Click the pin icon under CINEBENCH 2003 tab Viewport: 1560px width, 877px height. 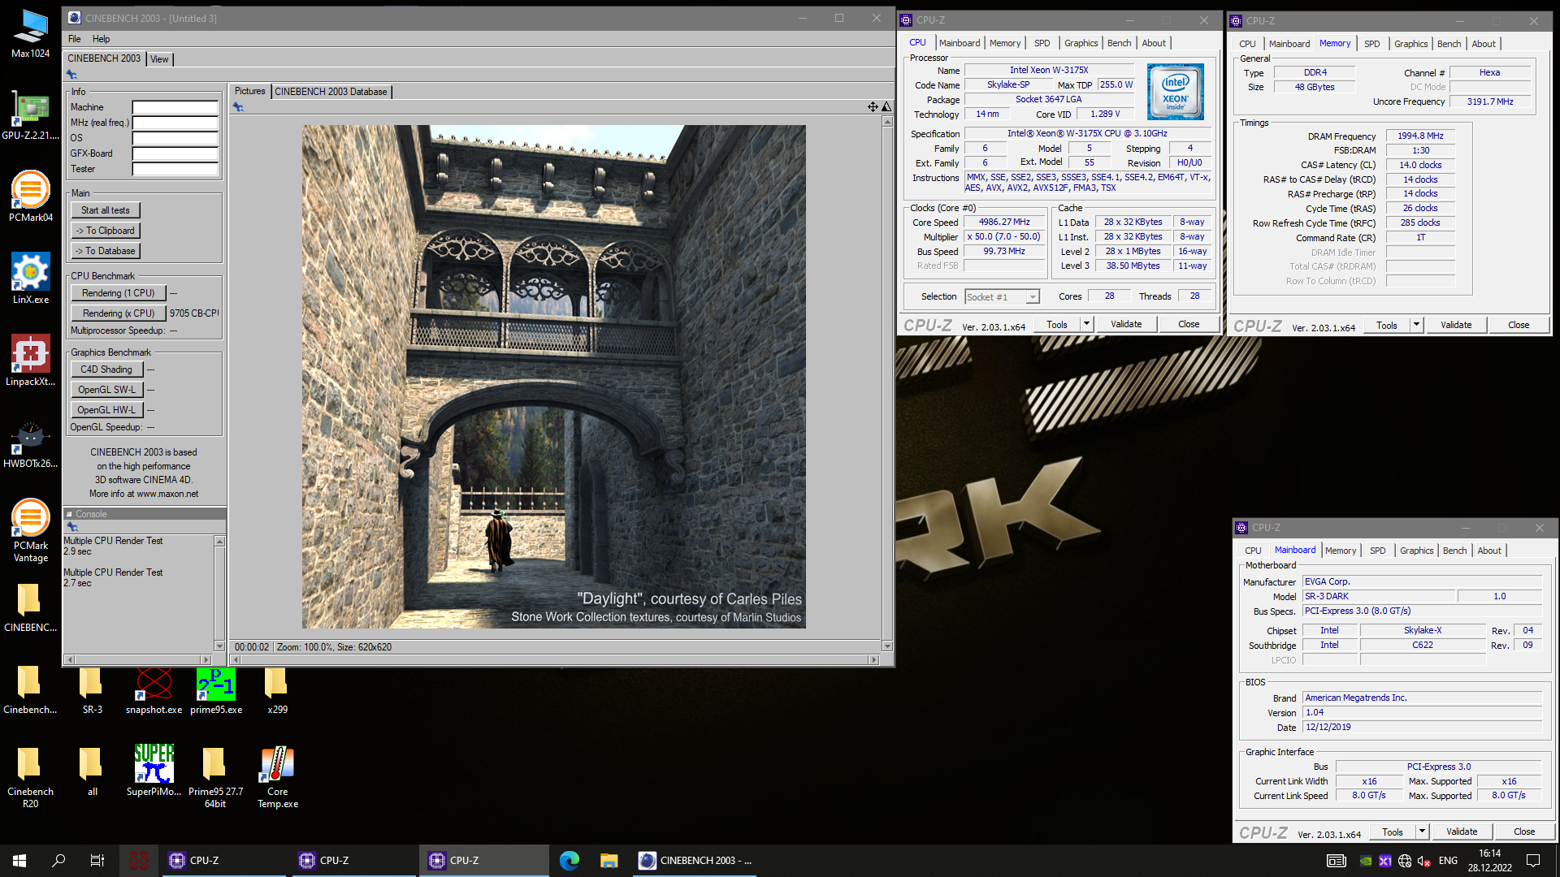point(71,75)
